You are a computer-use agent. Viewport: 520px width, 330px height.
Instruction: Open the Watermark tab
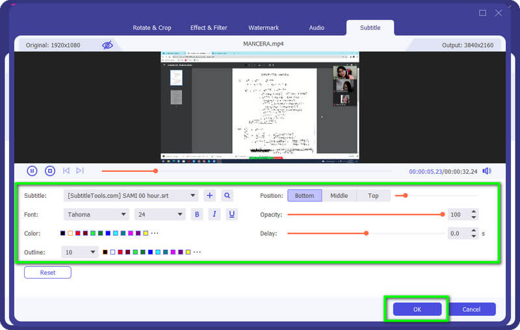tap(263, 28)
